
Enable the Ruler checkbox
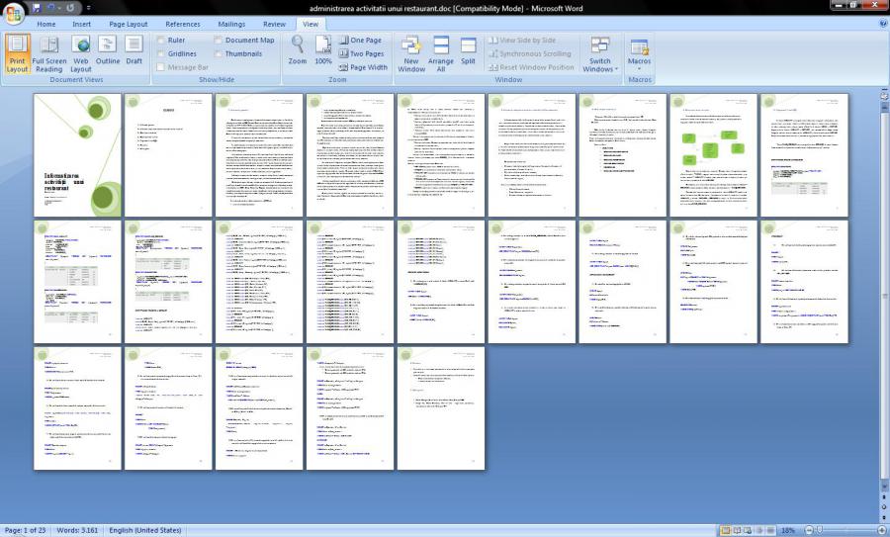[161, 41]
